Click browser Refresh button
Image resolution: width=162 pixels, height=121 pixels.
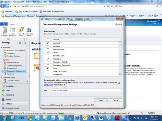click(x=108, y=6)
